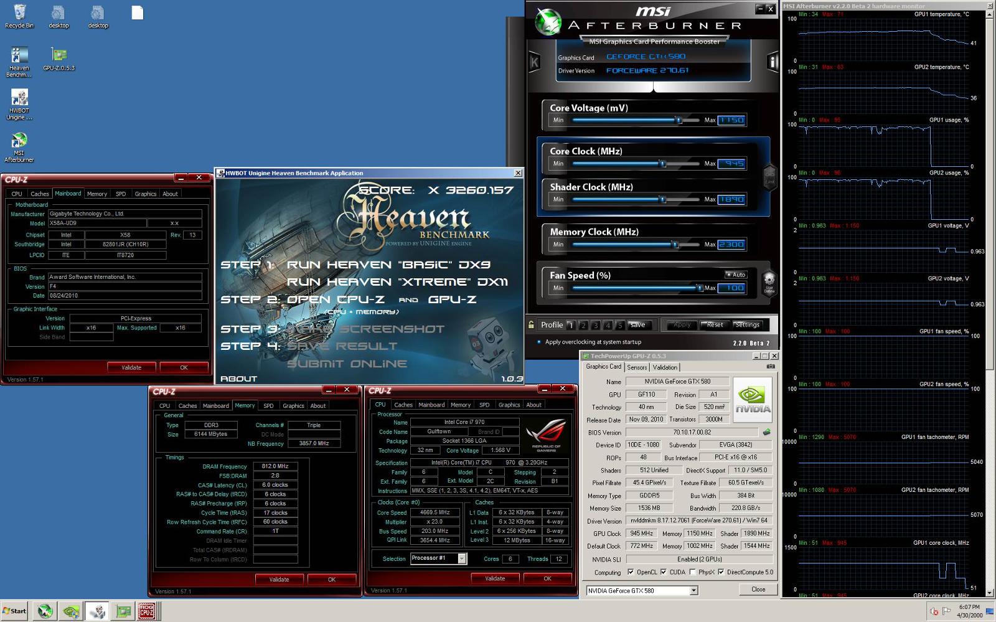Click the Shader Clock slider handle
Screen dimensions: 996x622
(x=663, y=200)
